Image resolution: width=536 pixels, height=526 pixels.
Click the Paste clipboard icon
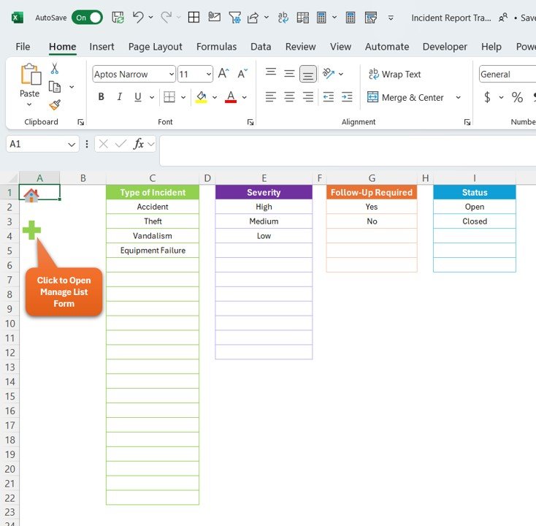(x=31, y=75)
